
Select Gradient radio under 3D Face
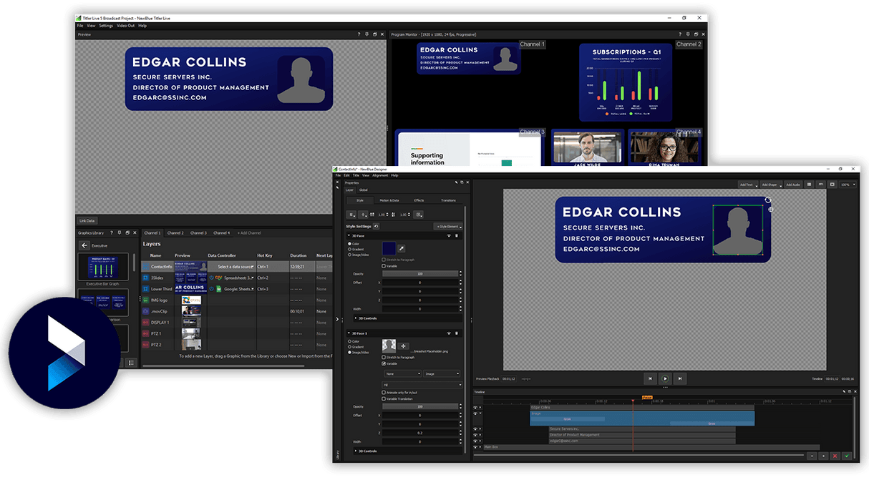coord(349,249)
